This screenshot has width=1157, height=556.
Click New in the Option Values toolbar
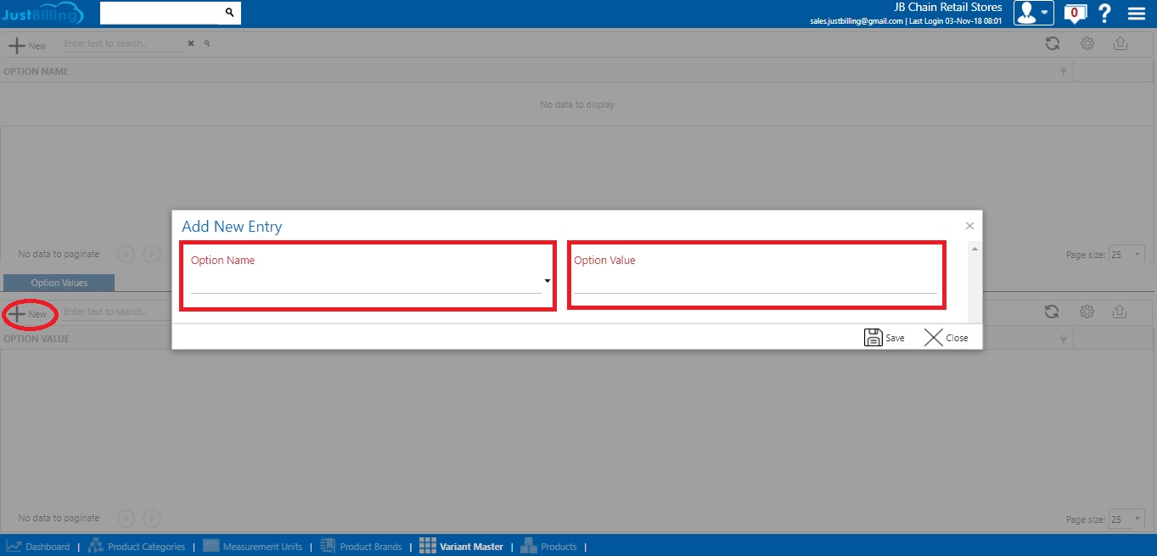point(27,314)
